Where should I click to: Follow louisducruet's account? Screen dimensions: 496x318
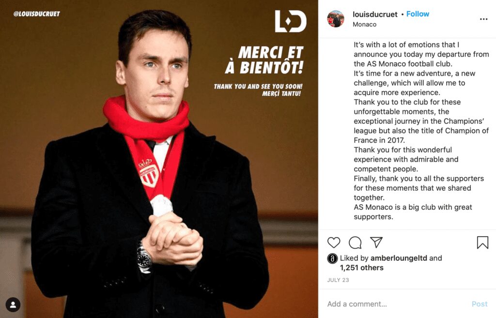click(418, 14)
